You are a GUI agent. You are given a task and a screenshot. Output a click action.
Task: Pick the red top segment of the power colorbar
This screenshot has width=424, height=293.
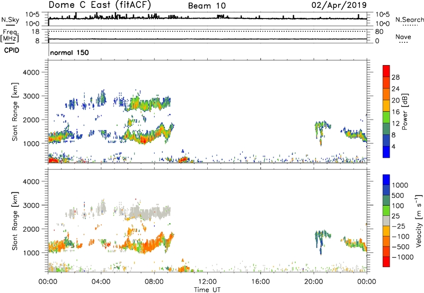(x=386, y=71)
